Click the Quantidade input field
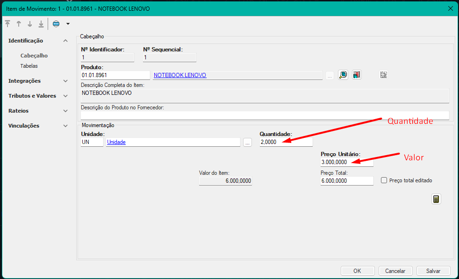459x279 pixels. [x=286, y=142]
